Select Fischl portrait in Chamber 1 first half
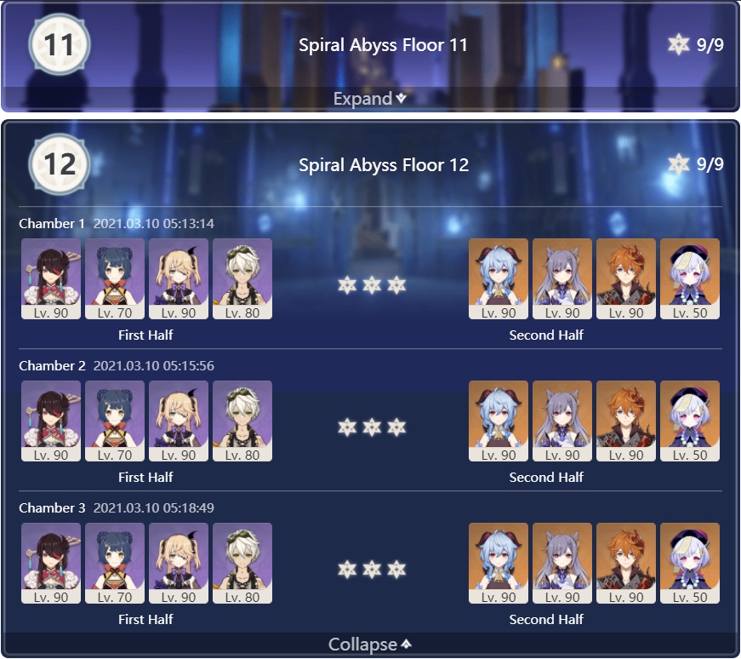The image size is (741, 659). coord(179,278)
